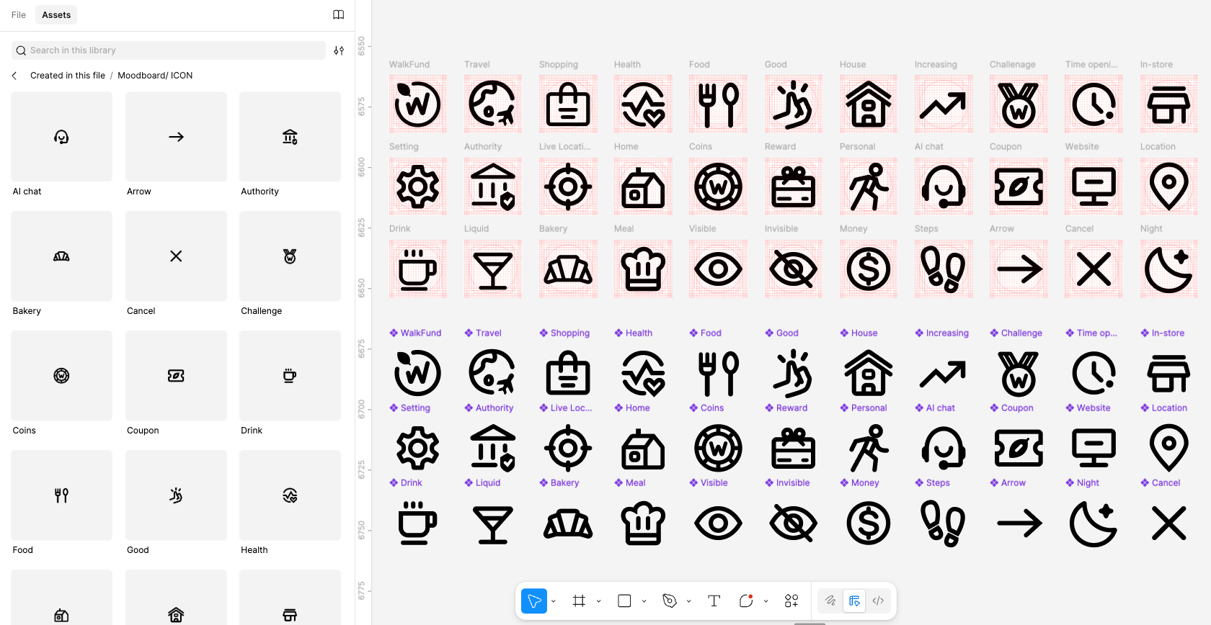Screen dimensions: 1211x625
Task: Click the Steps footprint component icon
Action: pos(944,523)
